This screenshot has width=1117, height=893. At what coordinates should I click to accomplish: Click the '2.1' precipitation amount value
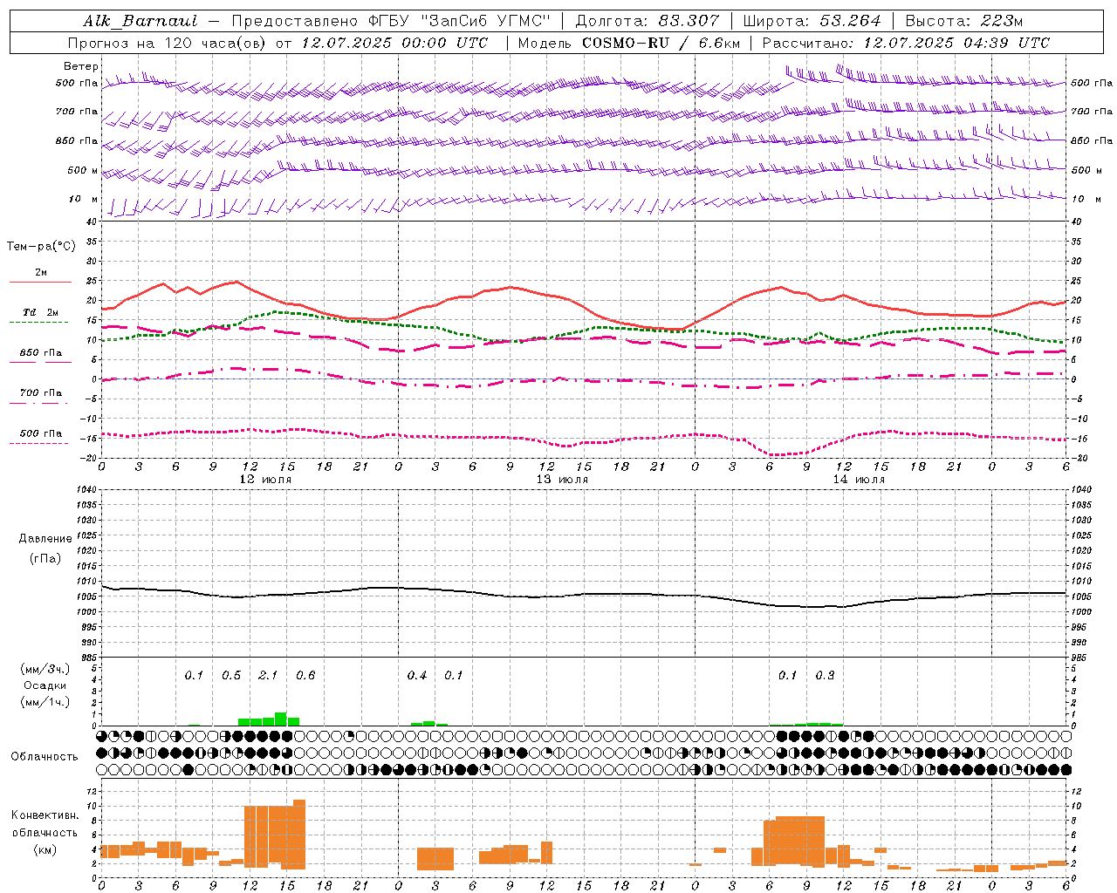click(268, 676)
